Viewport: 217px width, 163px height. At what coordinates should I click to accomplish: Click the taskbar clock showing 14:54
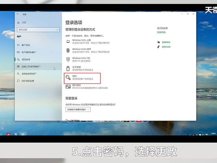(213, 134)
